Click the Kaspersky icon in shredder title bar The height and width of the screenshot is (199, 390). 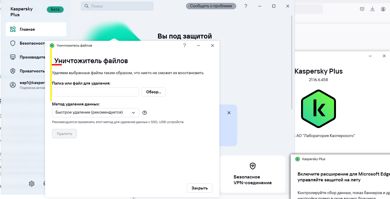tap(52, 45)
